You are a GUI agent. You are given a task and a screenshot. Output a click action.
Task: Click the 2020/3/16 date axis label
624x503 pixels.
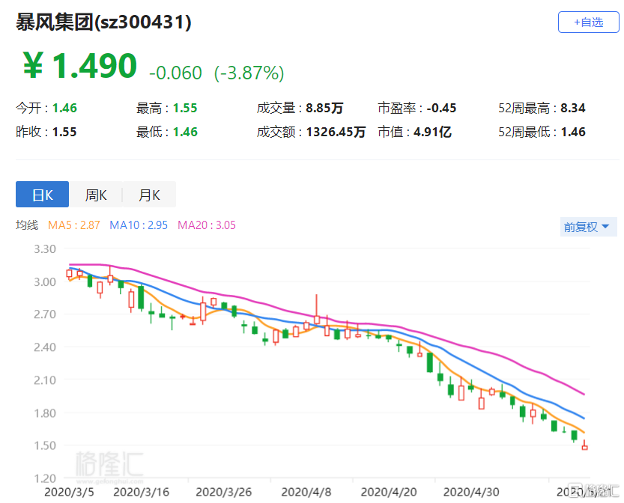(142, 493)
